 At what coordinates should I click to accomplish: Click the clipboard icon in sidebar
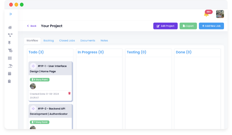tap(10, 81)
